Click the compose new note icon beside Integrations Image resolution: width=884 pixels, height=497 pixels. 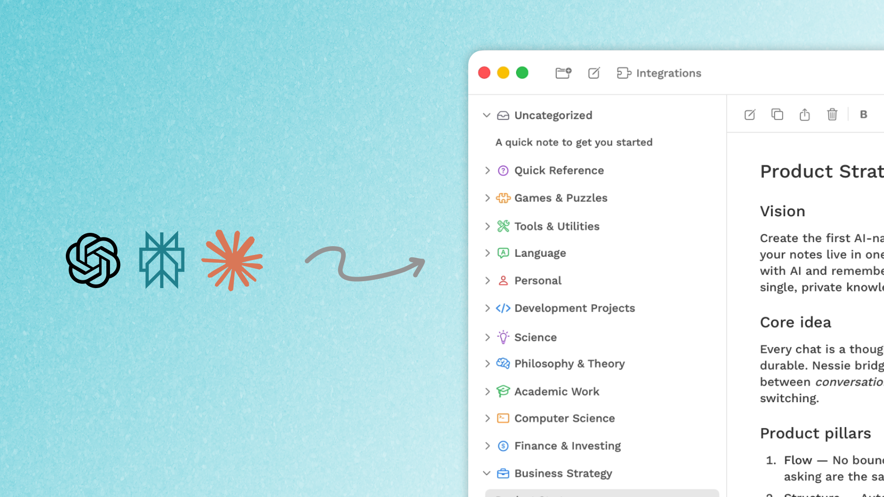click(x=594, y=73)
